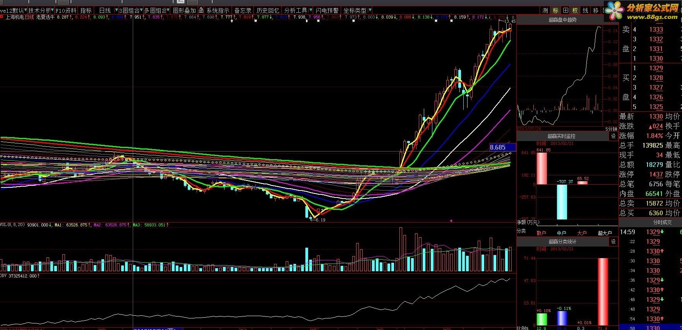Open dropdown arrow next to 技术分析

point(53,10)
